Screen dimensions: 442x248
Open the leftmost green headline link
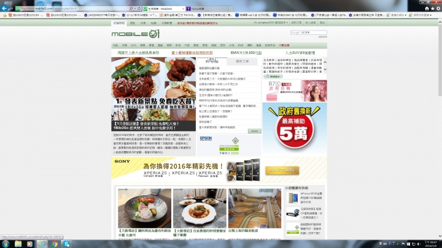[x=138, y=53]
